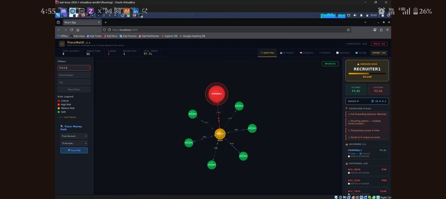Open the Google Hacking DB bookmark
The height and width of the screenshot is (199, 446).
point(192,36)
